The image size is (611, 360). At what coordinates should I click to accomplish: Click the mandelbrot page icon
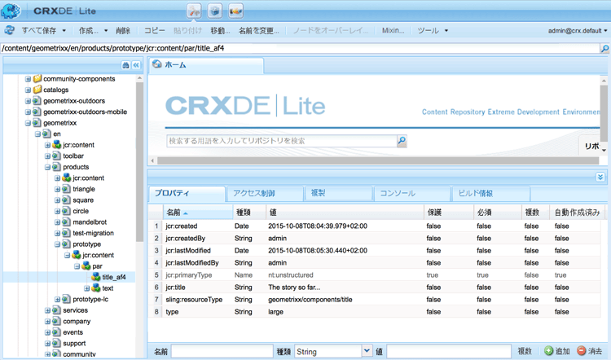tap(66, 222)
